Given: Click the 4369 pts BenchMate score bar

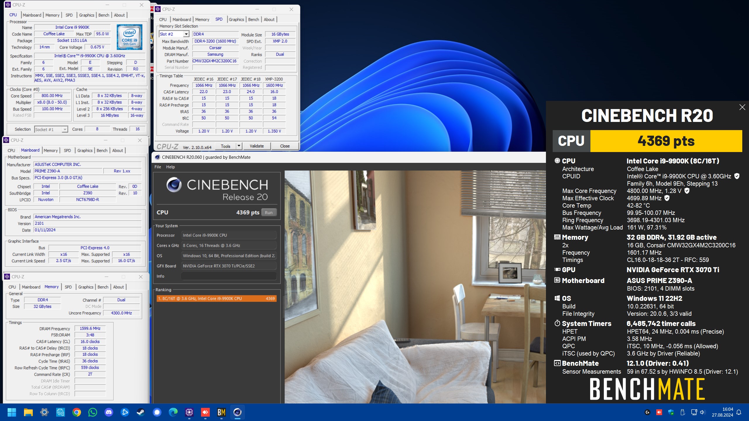Looking at the screenshot, I should point(666,141).
